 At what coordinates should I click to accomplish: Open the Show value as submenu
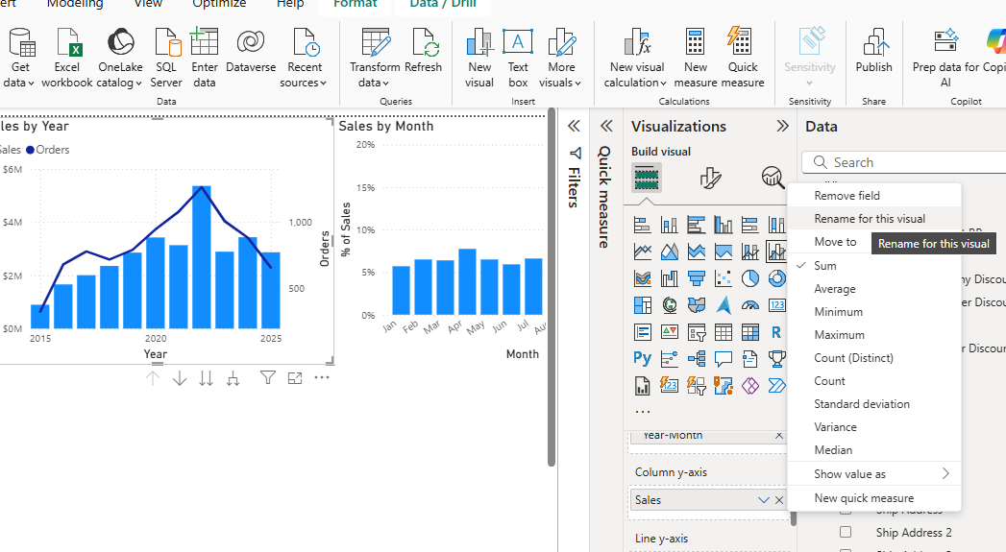(873, 474)
